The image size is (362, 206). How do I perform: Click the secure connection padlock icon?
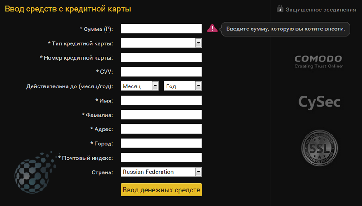pos(280,9)
